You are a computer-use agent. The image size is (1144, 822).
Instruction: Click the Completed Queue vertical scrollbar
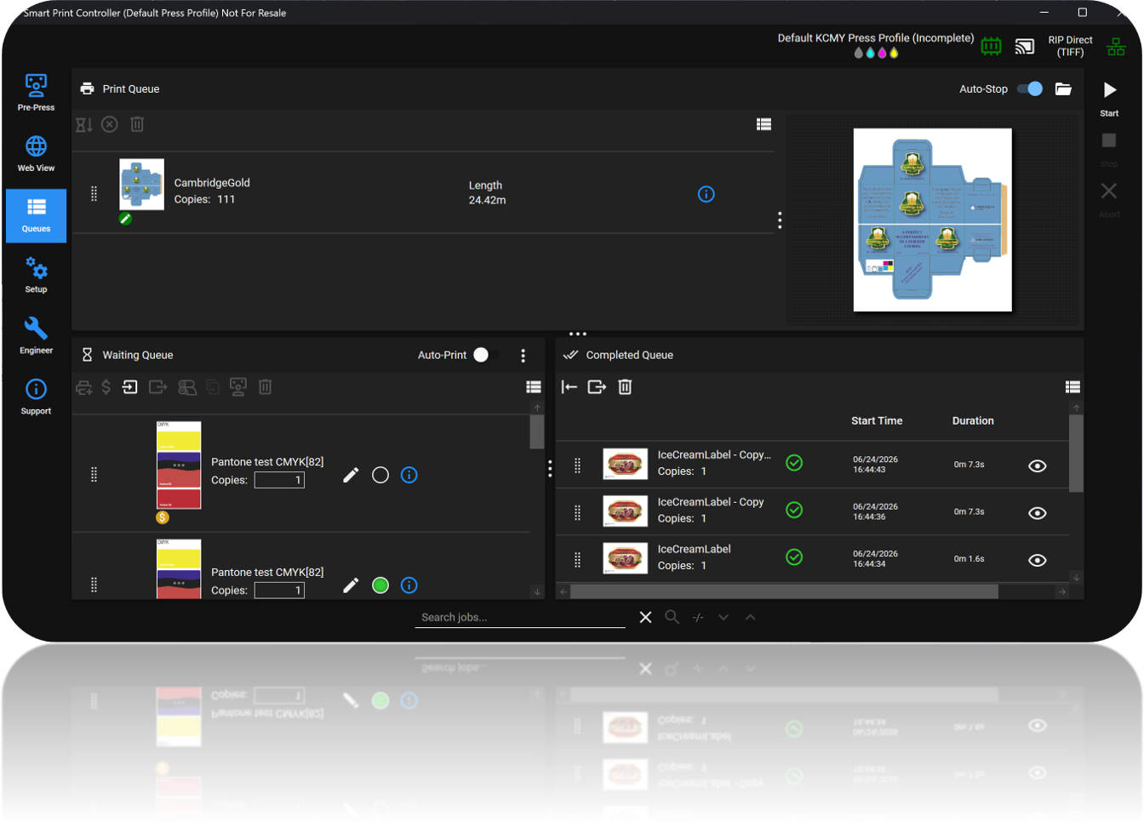(1076, 454)
